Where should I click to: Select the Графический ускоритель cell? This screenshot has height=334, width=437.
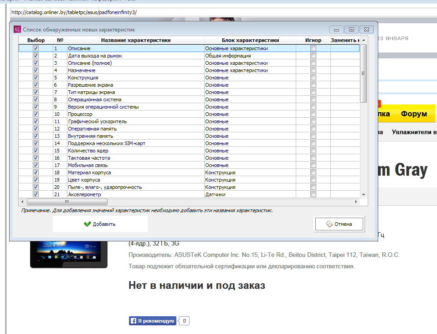click(135, 121)
